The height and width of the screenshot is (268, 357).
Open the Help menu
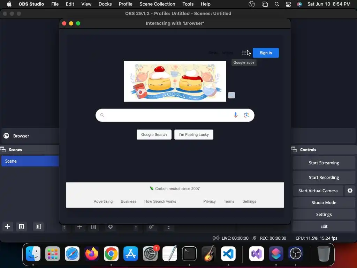coord(206,4)
